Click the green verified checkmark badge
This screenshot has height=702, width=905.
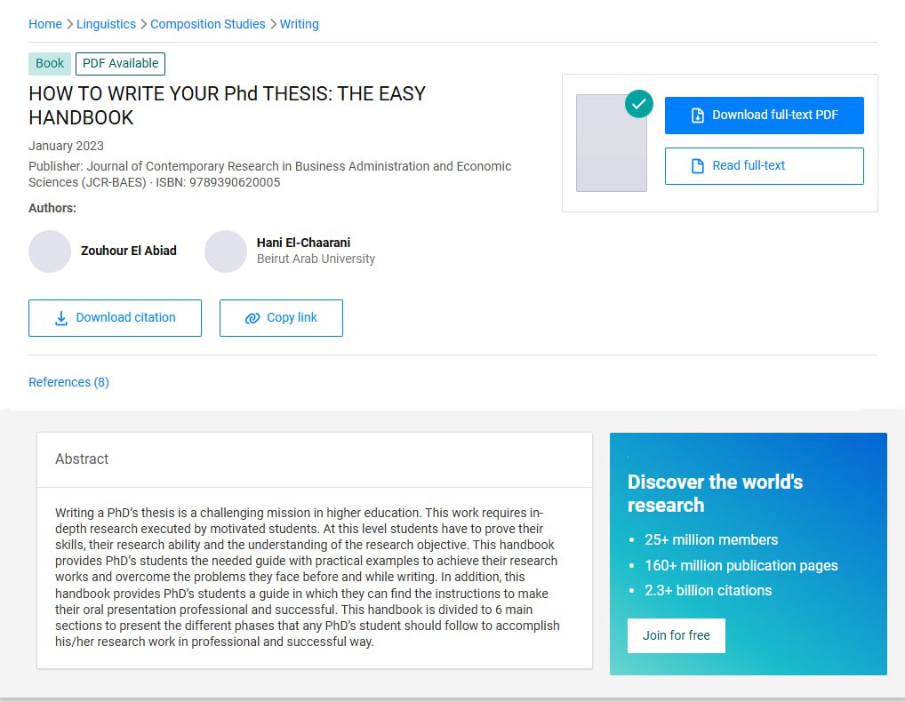[638, 104]
